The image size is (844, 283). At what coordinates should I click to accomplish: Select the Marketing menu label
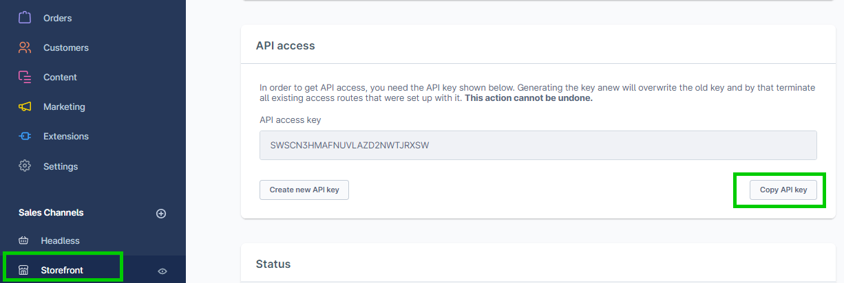(64, 106)
